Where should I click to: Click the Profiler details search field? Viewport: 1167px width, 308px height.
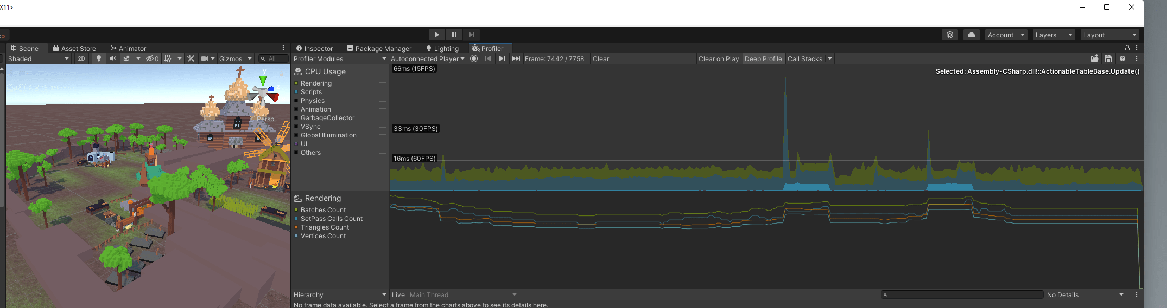pyautogui.click(x=962, y=294)
